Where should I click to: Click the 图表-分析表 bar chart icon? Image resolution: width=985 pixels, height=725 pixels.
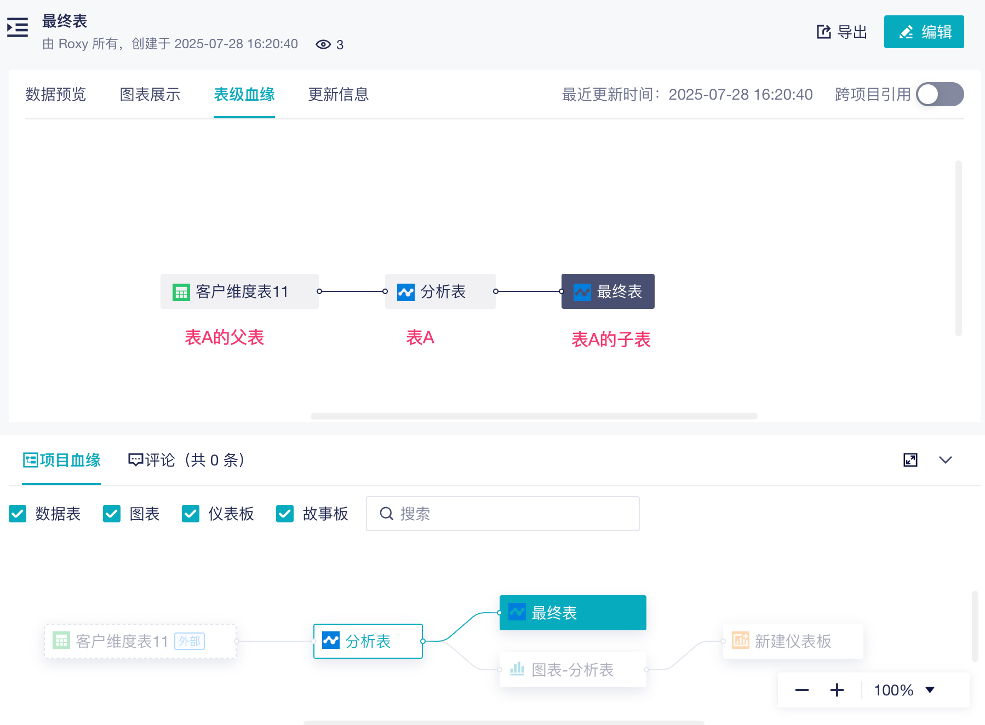(517, 669)
